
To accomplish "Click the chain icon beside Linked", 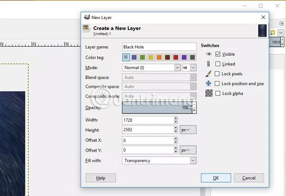I will 208,64.
